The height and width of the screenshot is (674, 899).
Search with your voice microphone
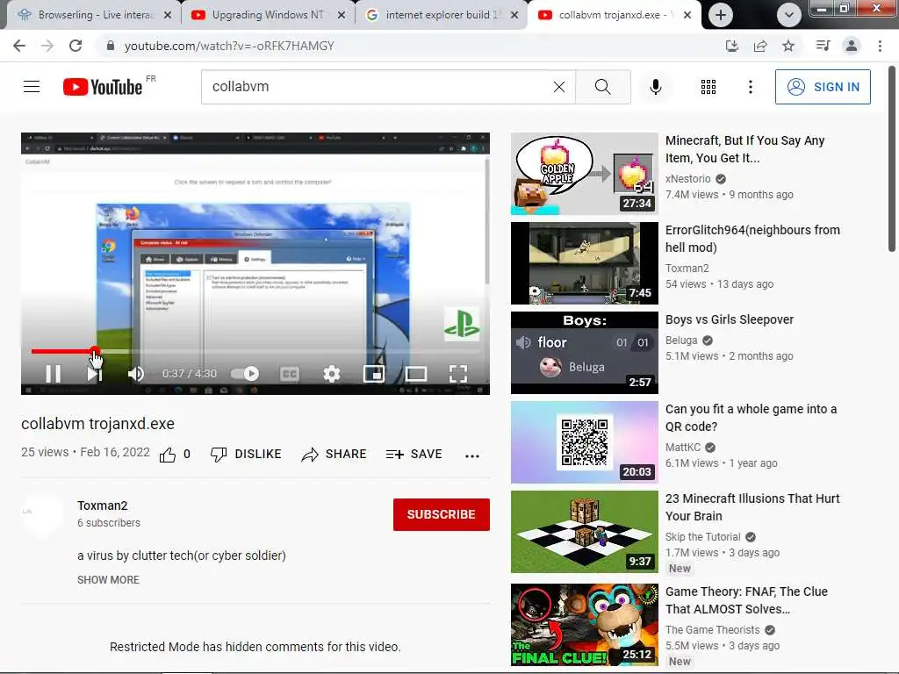coord(655,87)
